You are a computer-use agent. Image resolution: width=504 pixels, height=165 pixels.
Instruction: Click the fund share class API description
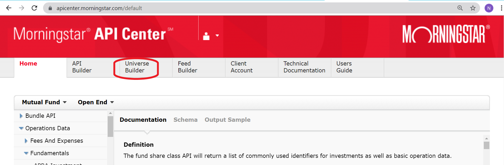(x=287, y=156)
